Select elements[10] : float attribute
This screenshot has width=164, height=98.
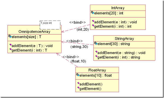pos(96,75)
